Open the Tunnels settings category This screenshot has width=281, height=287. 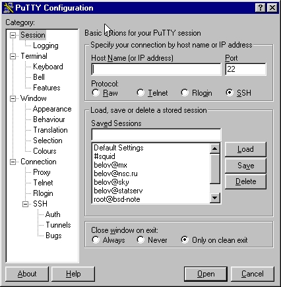pyautogui.click(x=58, y=225)
